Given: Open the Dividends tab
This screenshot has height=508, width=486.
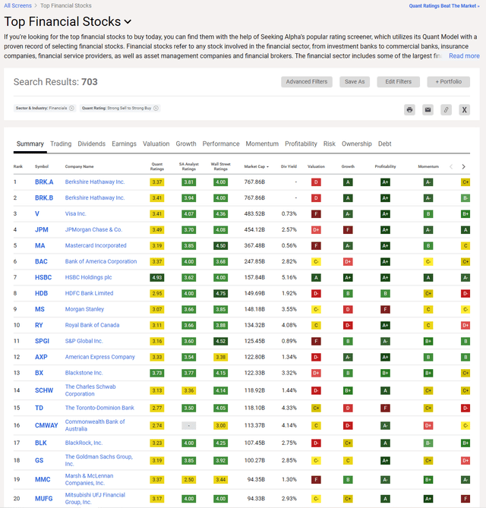Looking at the screenshot, I should (x=91, y=144).
